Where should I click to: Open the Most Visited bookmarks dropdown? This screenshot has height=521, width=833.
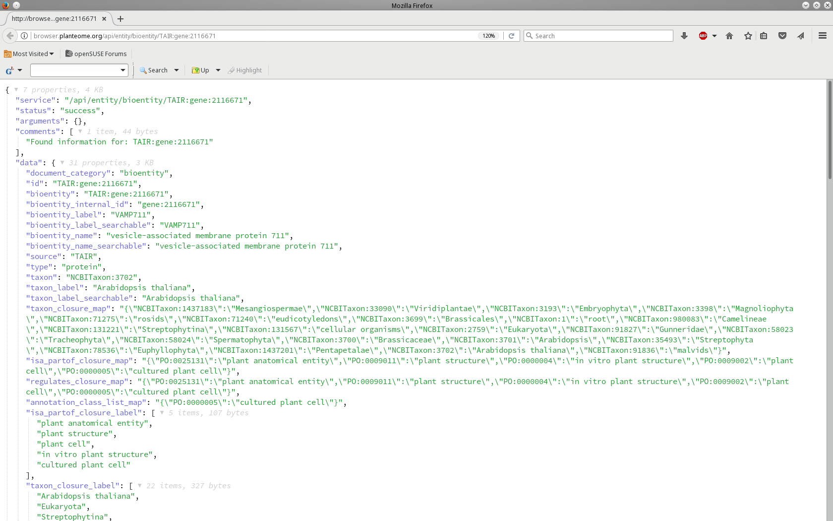click(29, 54)
